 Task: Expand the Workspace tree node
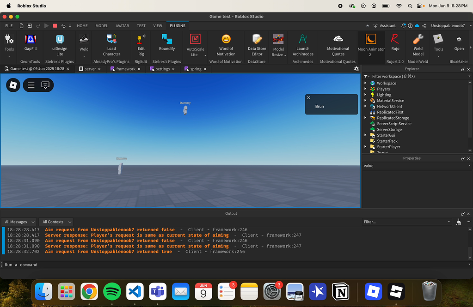365,83
